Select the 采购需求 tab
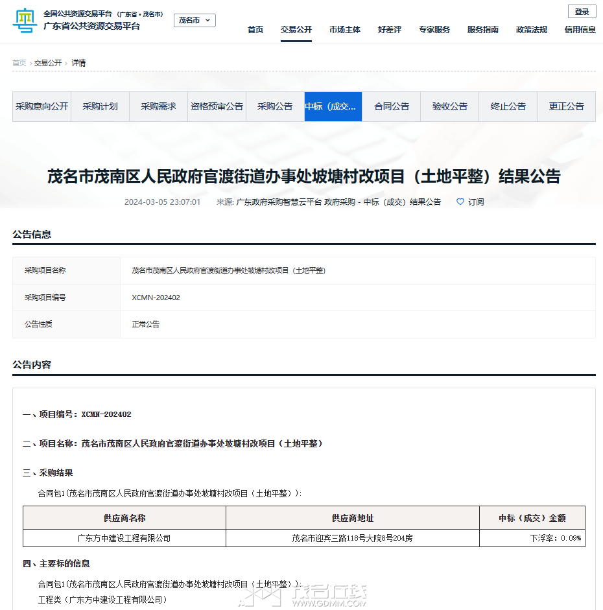603x610 pixels. [158, 106]
